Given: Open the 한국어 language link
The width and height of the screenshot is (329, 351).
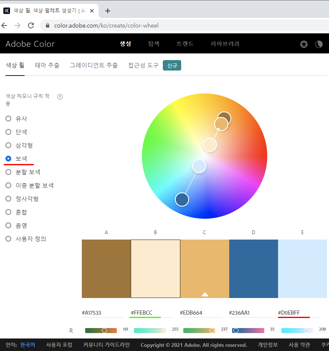Looking at the screenshot, I should click(x=28, y=345).
